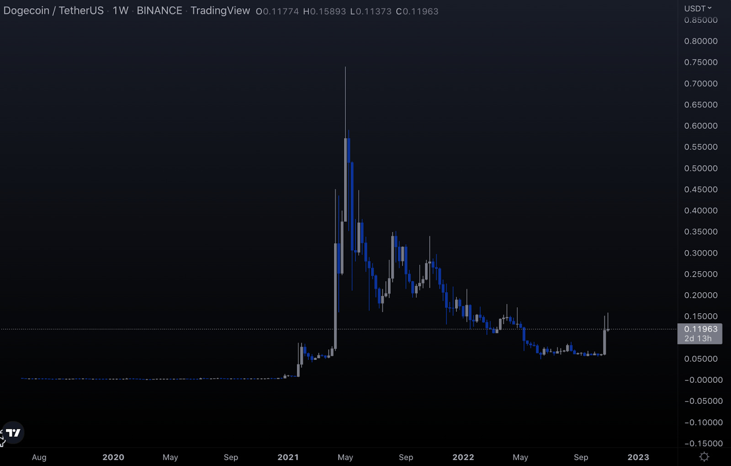Viewport: 731px width, 466px height.
Task: Click the 2022 label on time axis
Action: [463, 457]
